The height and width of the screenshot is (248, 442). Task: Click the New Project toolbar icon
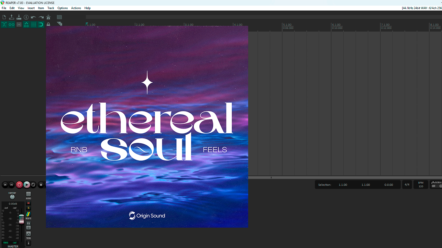click(4, 17)
